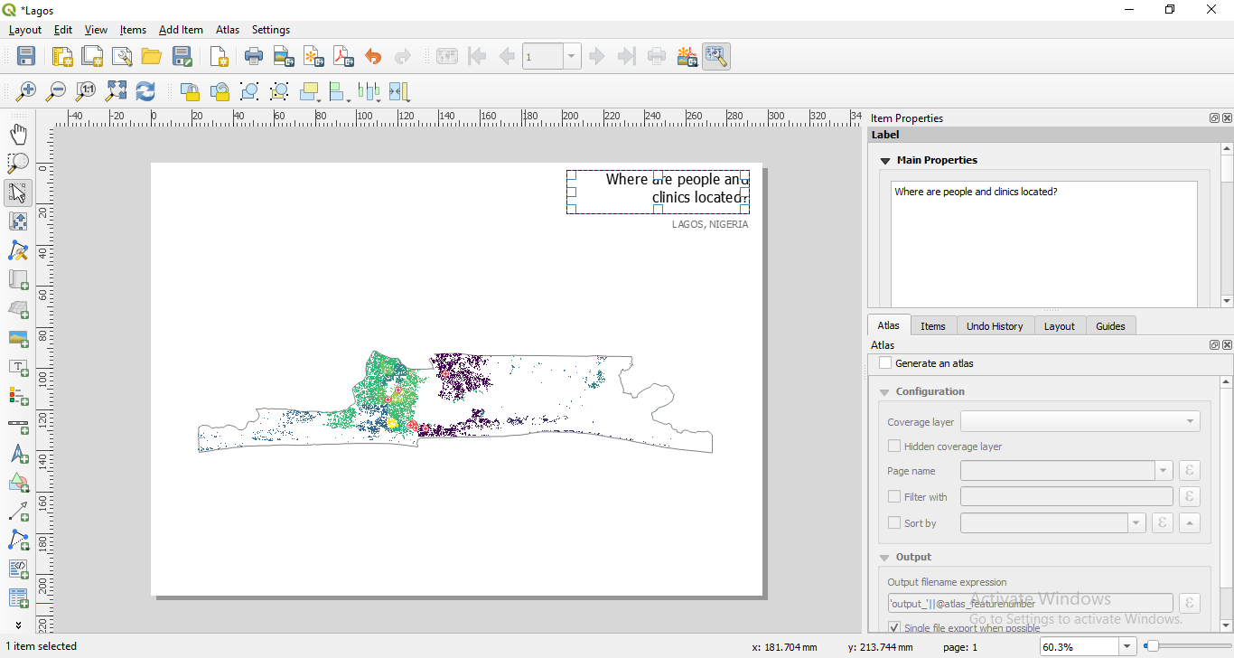The height and width of the screenshot is (658, 1234).
Task: Open Sort by expression builder button
Action: [1163, 523]
